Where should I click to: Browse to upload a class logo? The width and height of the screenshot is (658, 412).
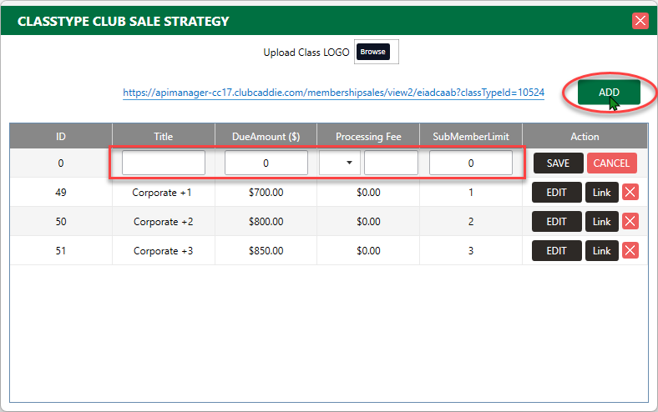click(x=372, y=52)
